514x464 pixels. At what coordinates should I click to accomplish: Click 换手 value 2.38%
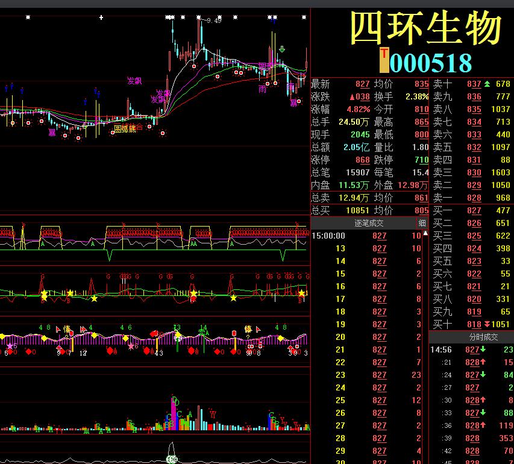click(x=417, y=97)
